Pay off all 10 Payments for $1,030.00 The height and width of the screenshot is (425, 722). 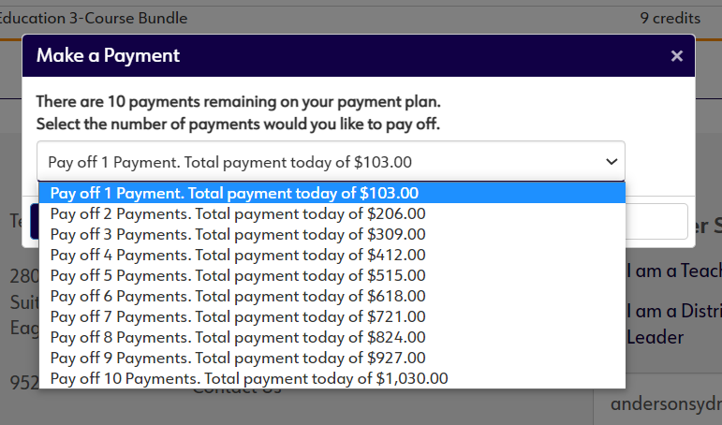[249, 378]
